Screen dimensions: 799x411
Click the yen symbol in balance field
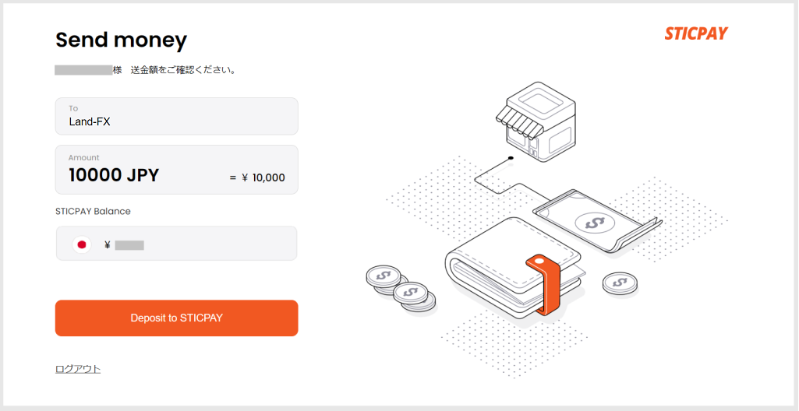pyautogui.click(x=107, y=245)
